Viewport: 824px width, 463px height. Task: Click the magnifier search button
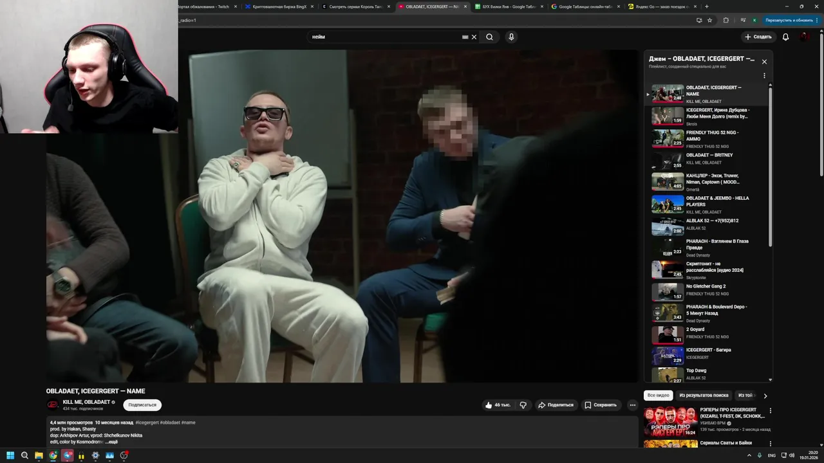[x=489, y=37]
